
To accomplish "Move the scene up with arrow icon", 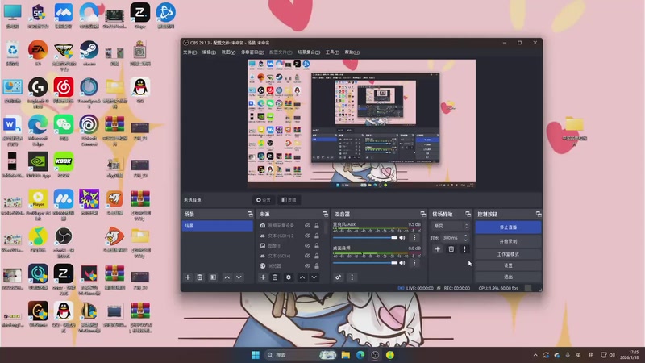I will tap(227, 277).
